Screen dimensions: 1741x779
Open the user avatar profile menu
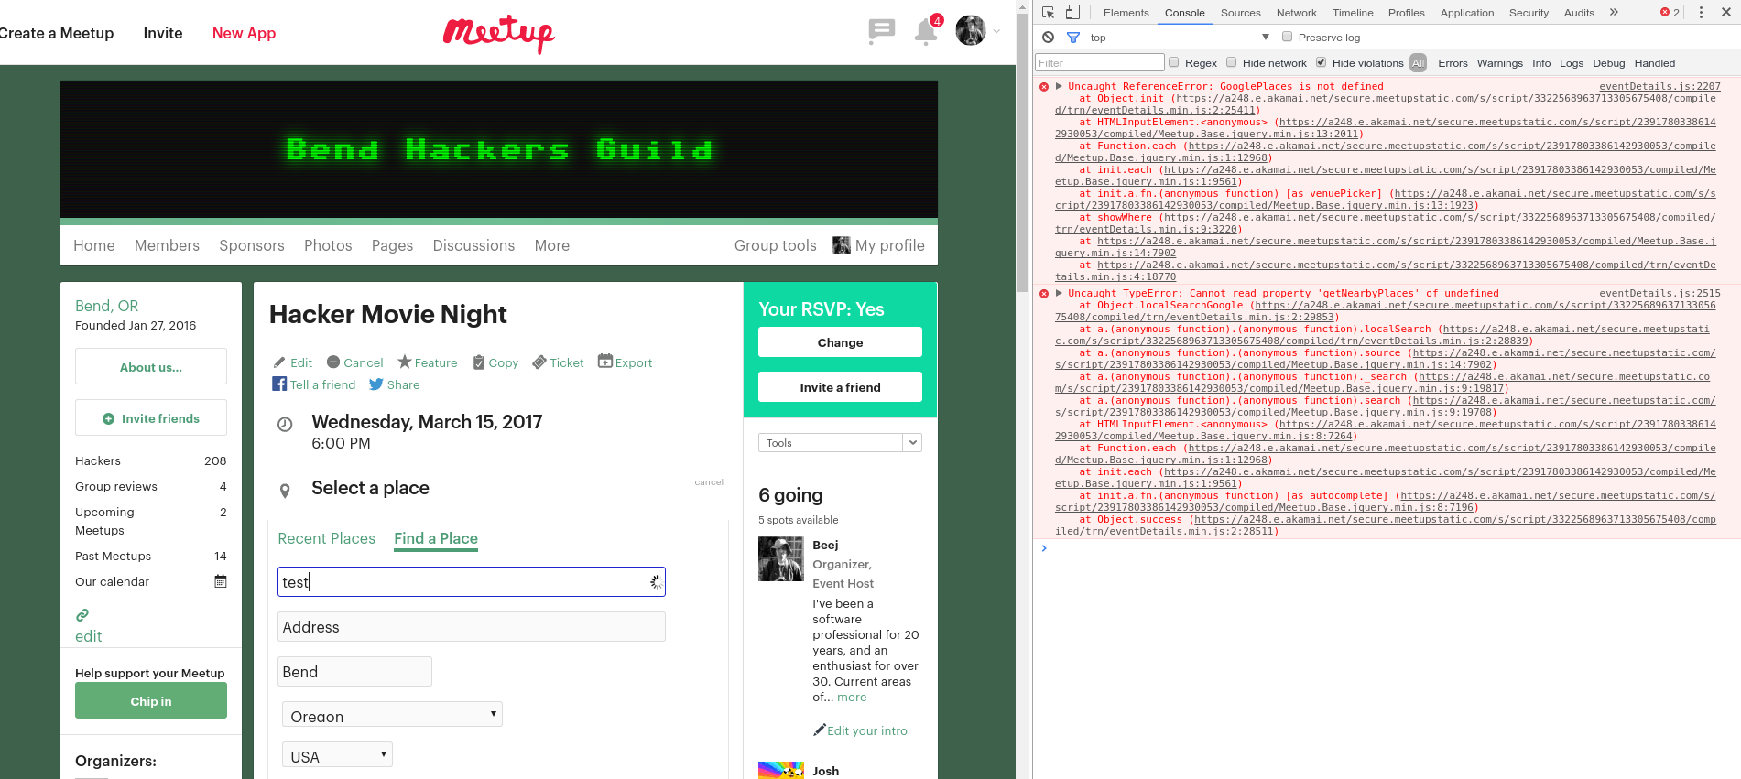point(971,31)
